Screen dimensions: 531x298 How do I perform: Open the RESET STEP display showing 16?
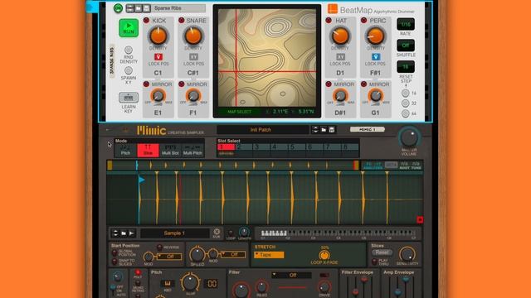pyautogui.click(x=406, y=67)
